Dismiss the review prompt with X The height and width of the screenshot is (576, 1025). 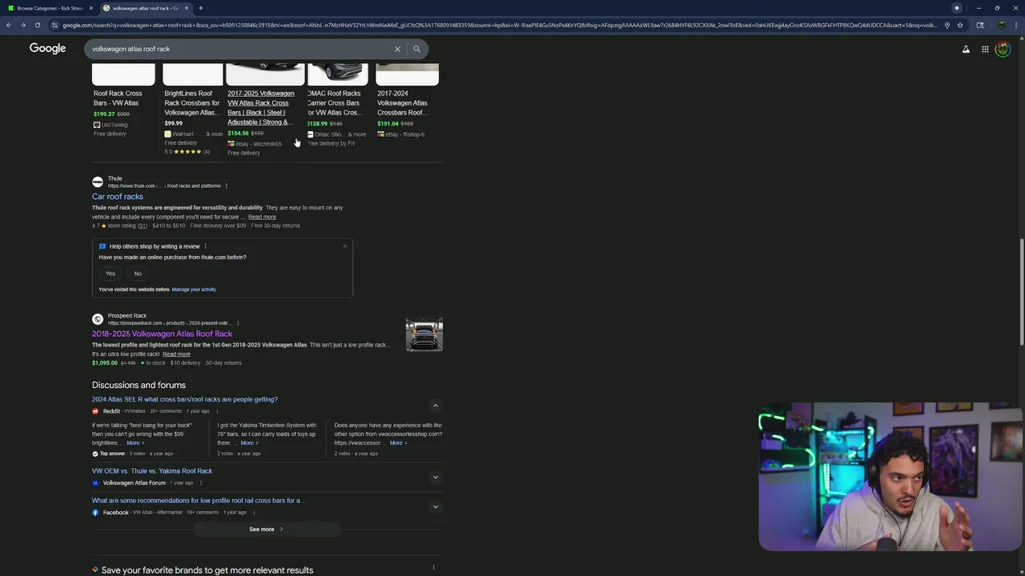click(x=345, y=246)
